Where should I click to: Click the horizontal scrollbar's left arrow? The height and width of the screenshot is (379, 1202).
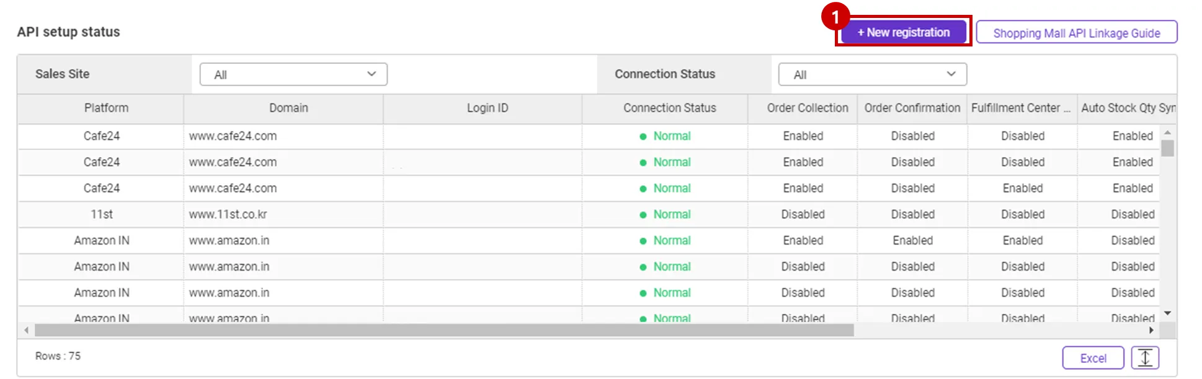26,331
